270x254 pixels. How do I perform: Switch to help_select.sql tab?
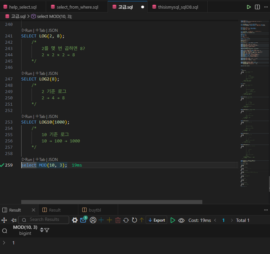pos(23,7)
